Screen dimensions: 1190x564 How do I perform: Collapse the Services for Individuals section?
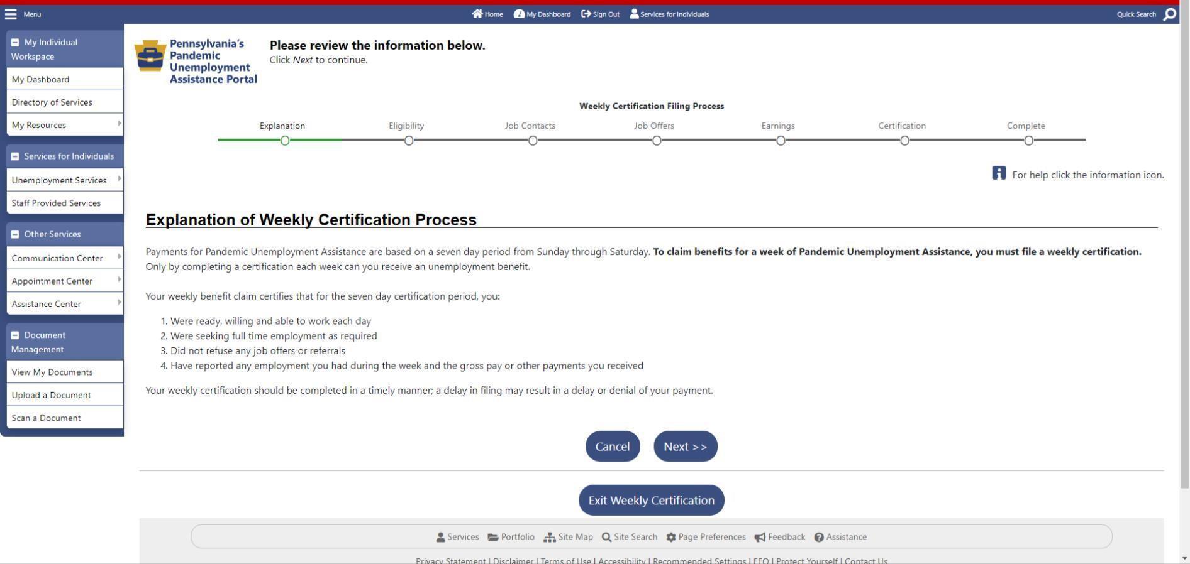tap(15, 156)
